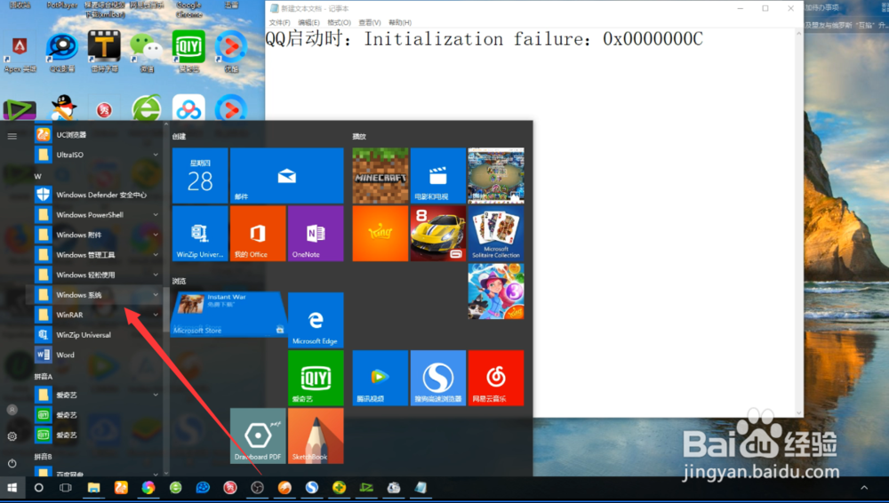The image size is (889, 503).
Task: Open the orange King game tile
Action: (x=380, y=233)
